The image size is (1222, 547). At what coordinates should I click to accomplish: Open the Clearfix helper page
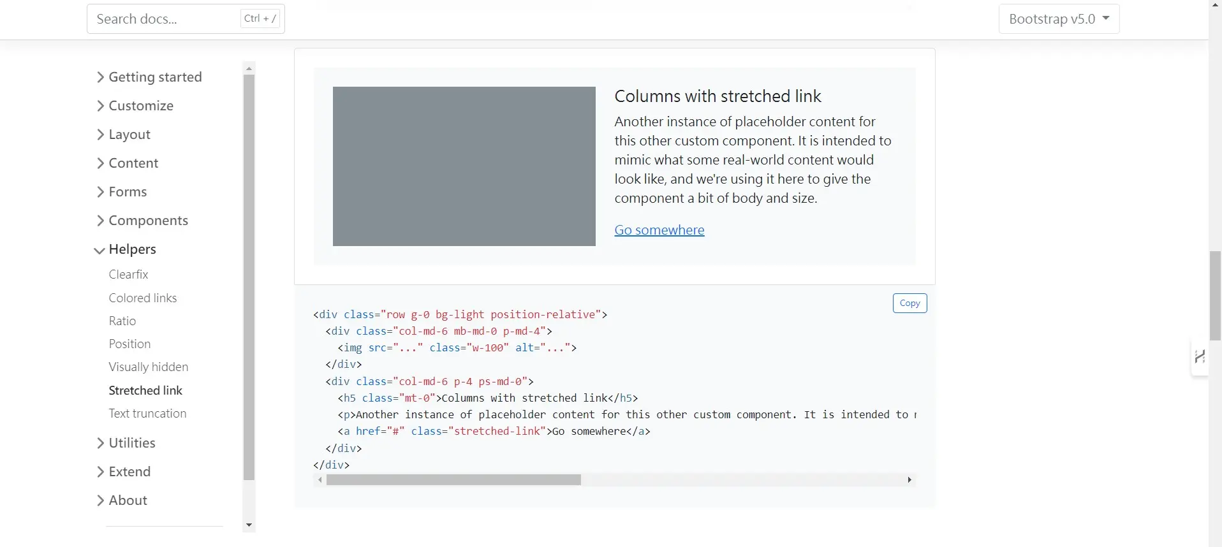click(128, 275)
